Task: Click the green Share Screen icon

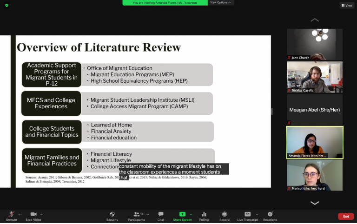Action: pyautogui.click(x=182, y=215)
